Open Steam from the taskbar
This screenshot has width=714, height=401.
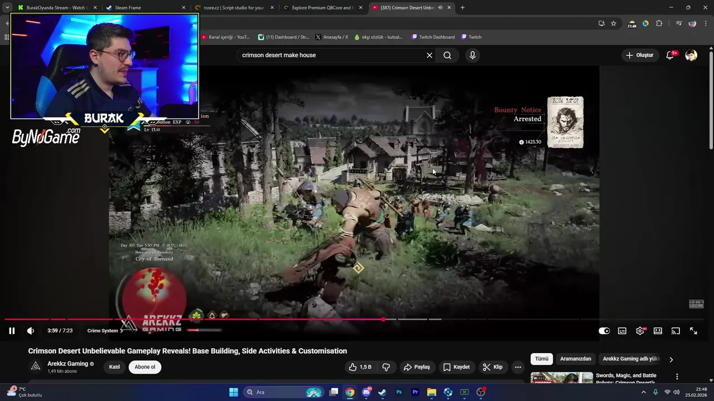(382, 392)
